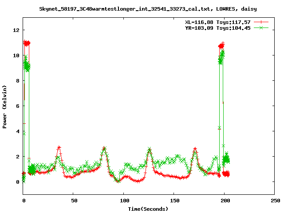
Task: Select legend entry XL-116.88 Tsys:117.57
Action: (218, 22)
